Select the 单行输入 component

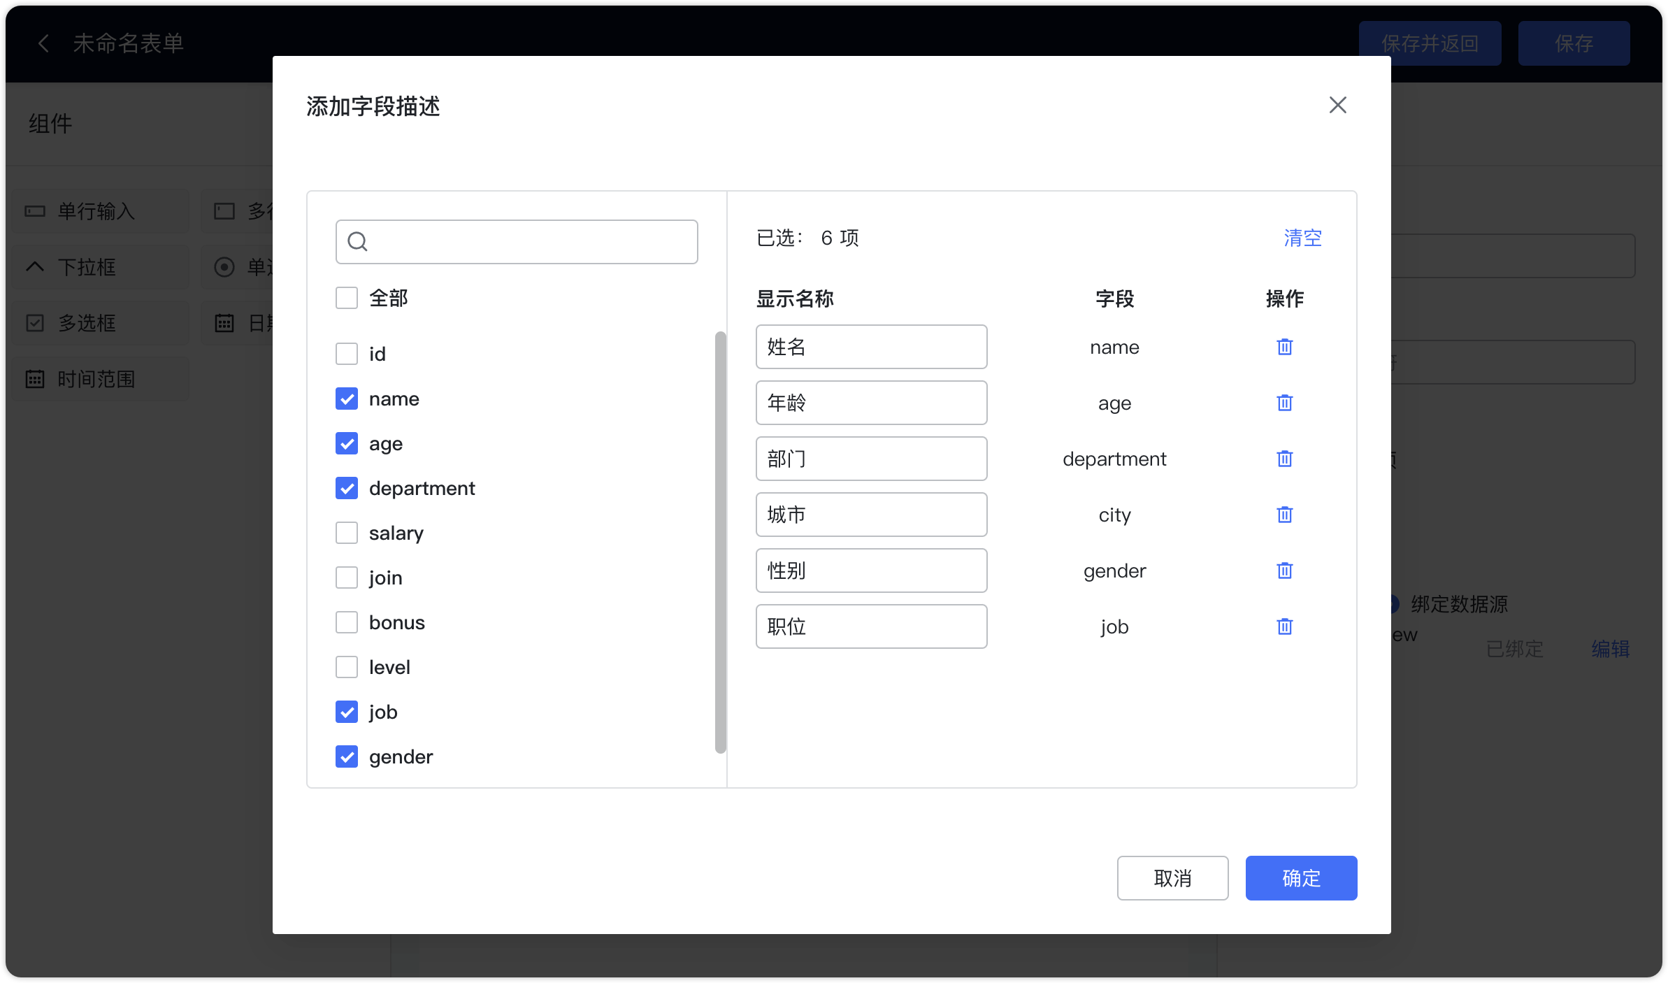[x=101, y=211]
